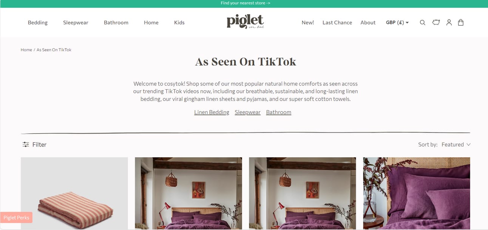Expand the GBP (£) currency selector
Image resolution: width=488 pixels, height=230 pixels.
[397, 23]
